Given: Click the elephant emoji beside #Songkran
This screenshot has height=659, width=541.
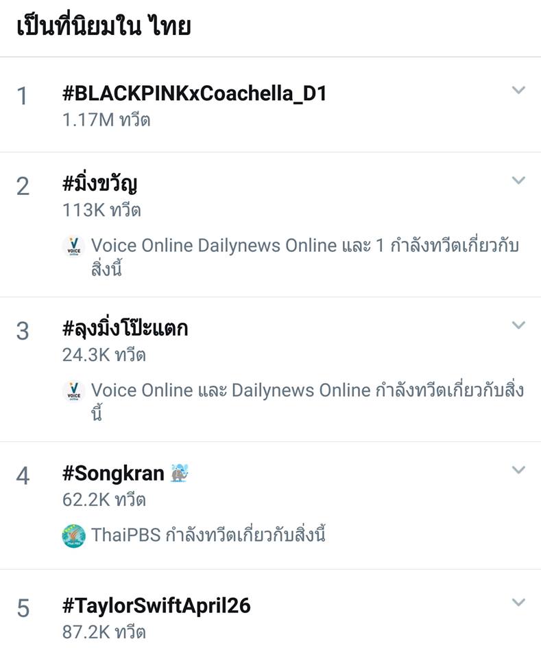Looking at the screenshot, I should coord(180,473).
